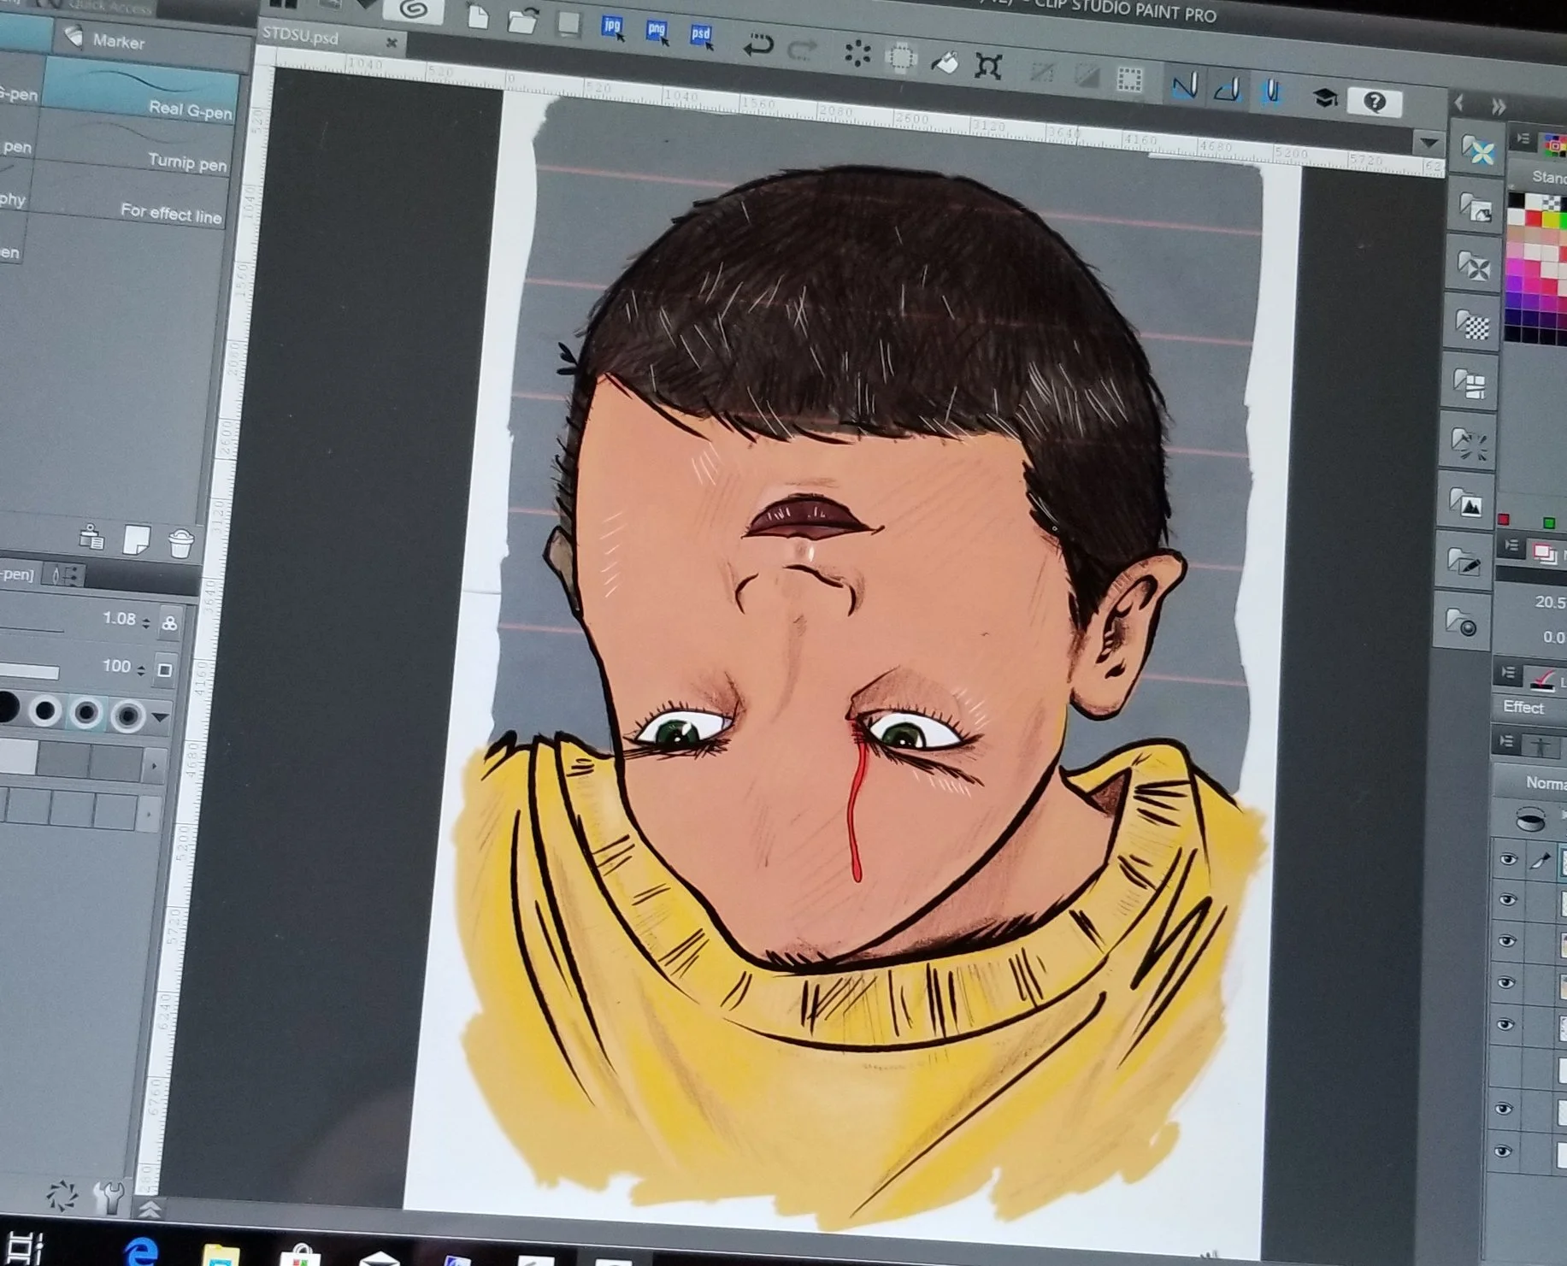Open the checkered tone material folder icon
1567x1266 pixels.
tap(1473, 325)
